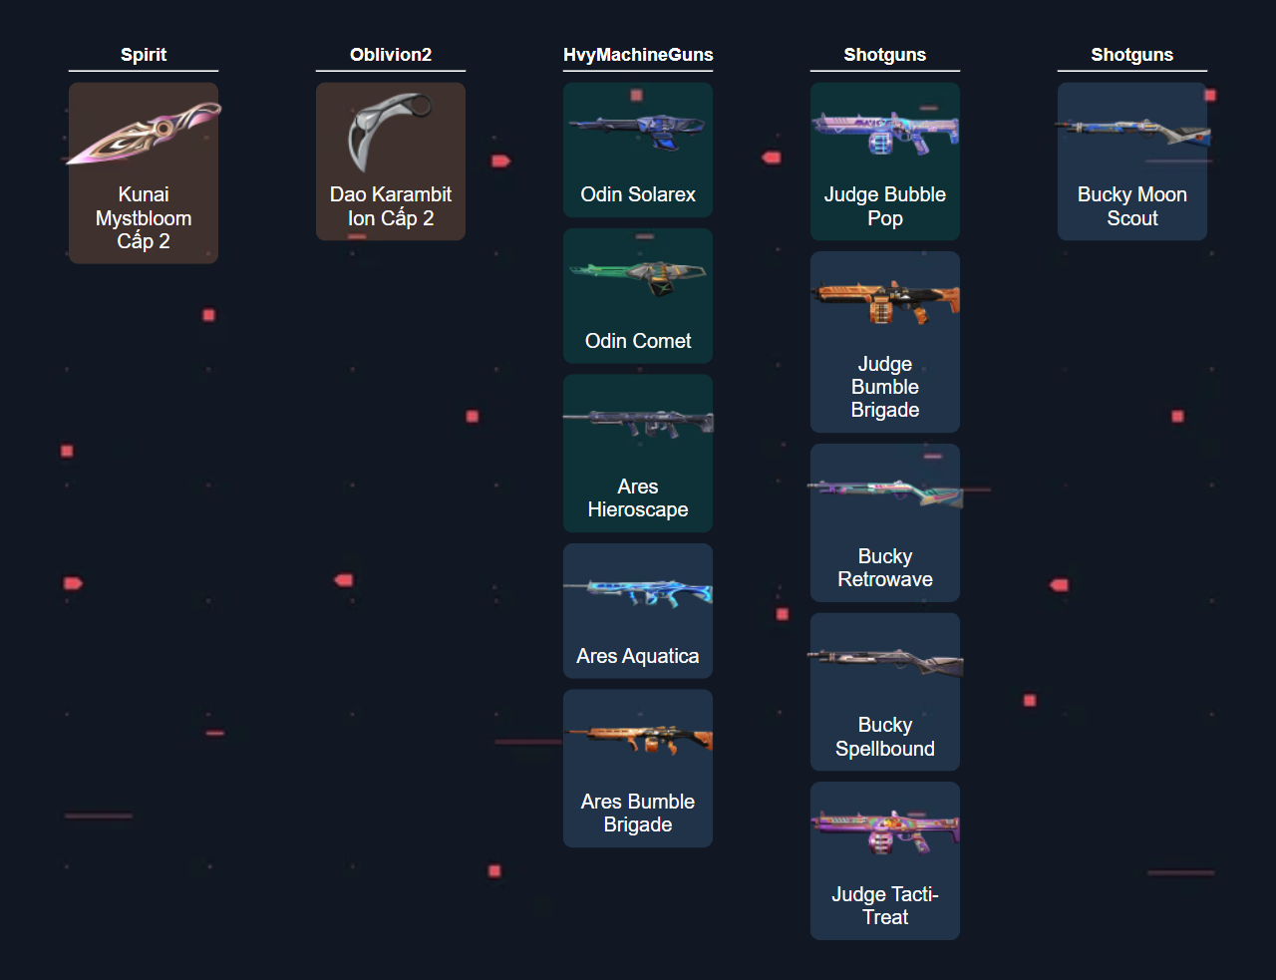Click the Judge Bubble Pop shotgun image
This screenshot has height=980, width=1276.
click(885, 133)
